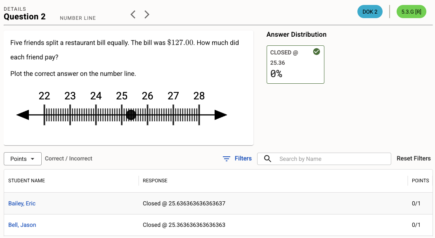The height and width of the screenshot is (238, 435).
Task: Focus the Search by Name field
Action: tap(324, 159)
